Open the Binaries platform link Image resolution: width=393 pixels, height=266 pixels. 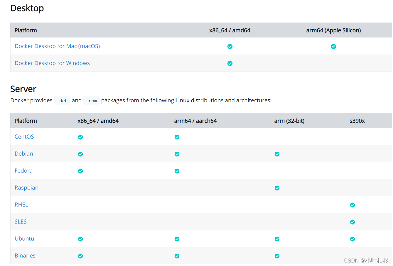pos(25,255)
